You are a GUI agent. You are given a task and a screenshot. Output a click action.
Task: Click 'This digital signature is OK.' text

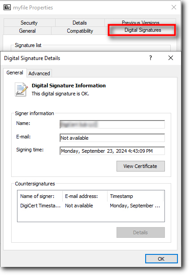coord(60,94)
